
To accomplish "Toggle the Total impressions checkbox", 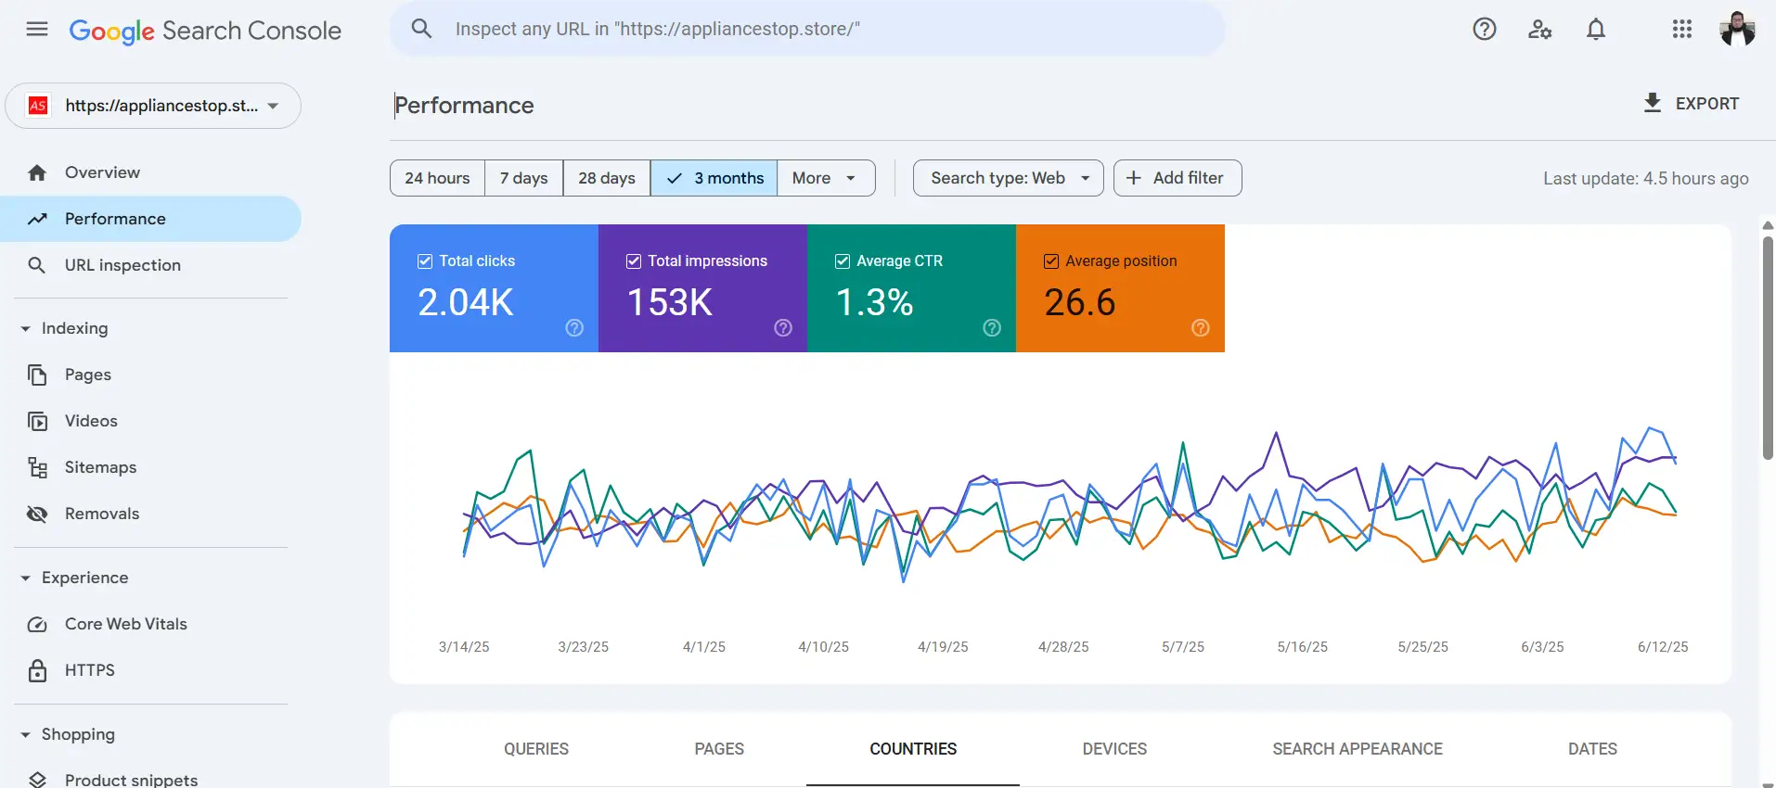I will tap(634, 261).
